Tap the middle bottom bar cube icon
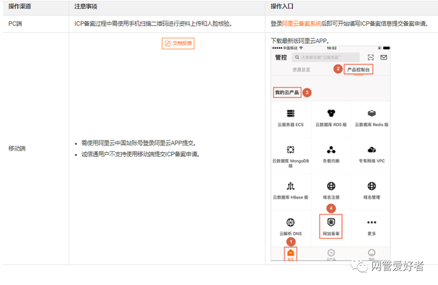This screenshot has height=285, width=438. click(331, 253)
